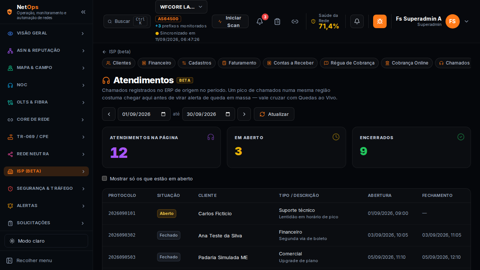Click the Buscar search box
Screen dimensions: 480x270
pyautogui.click(x=127, y=21)
